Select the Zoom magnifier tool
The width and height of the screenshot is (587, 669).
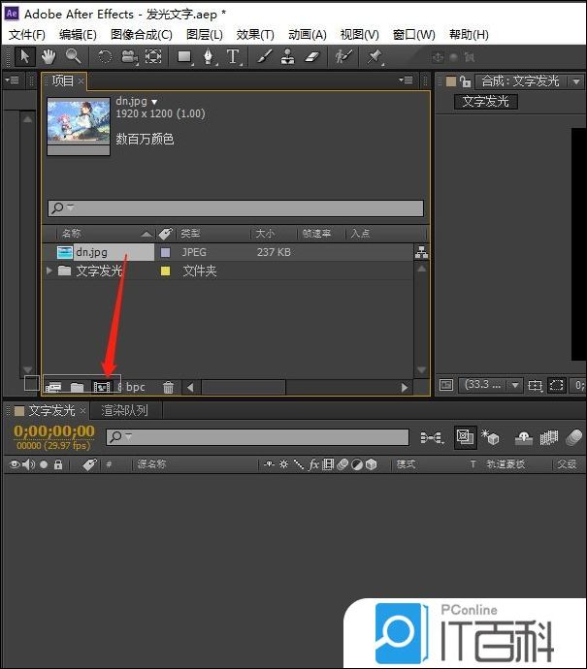(74, 56)
